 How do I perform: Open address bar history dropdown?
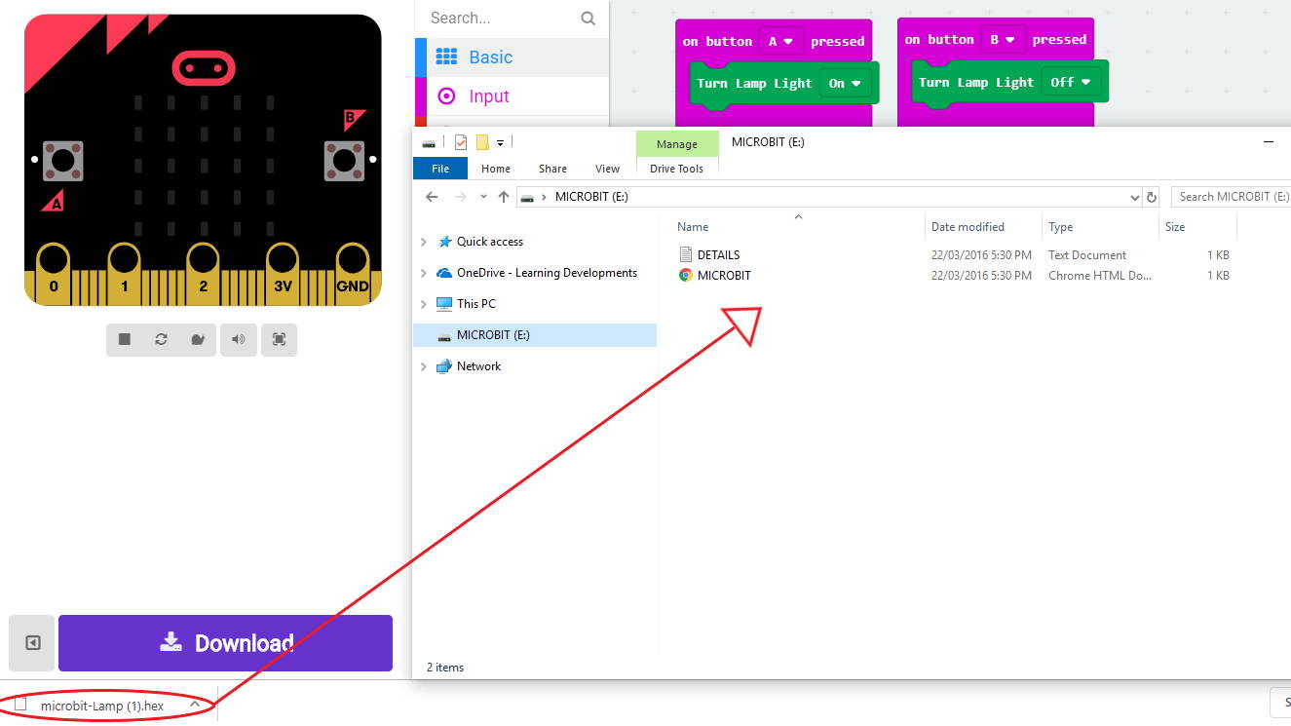[1134, 197]
